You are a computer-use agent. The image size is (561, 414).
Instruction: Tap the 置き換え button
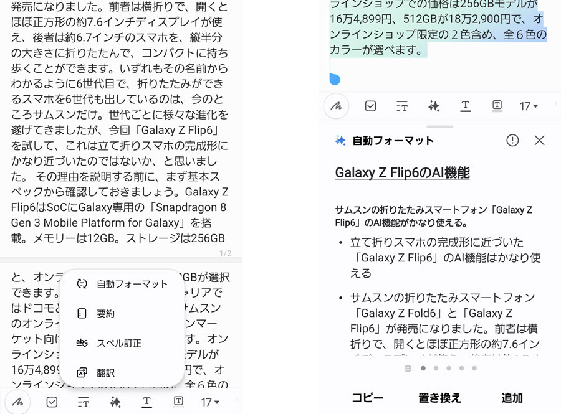439,398
